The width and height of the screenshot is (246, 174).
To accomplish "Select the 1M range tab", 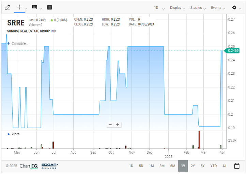I will pyautogui.click(x=151, y=166).
